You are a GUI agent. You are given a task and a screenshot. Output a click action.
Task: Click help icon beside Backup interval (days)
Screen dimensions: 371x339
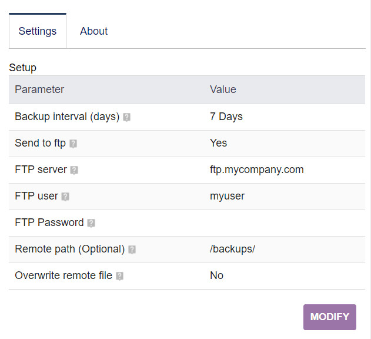[126, 117]
